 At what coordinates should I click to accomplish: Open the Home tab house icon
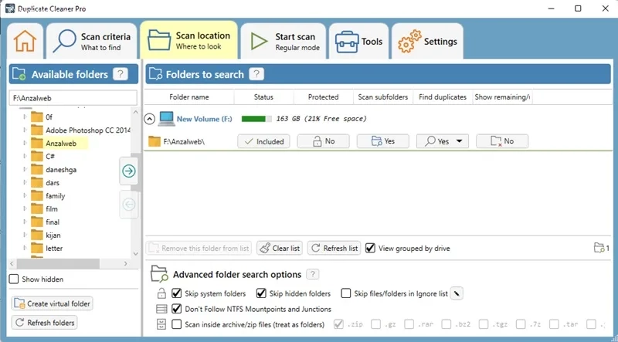tap(25, 41)
